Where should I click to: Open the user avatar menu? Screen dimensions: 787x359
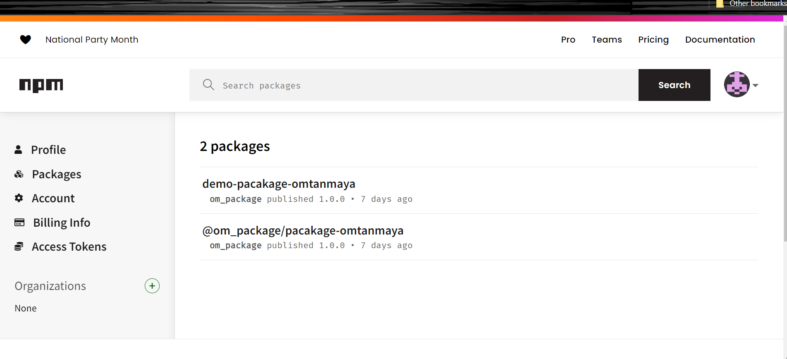point(737,84)
